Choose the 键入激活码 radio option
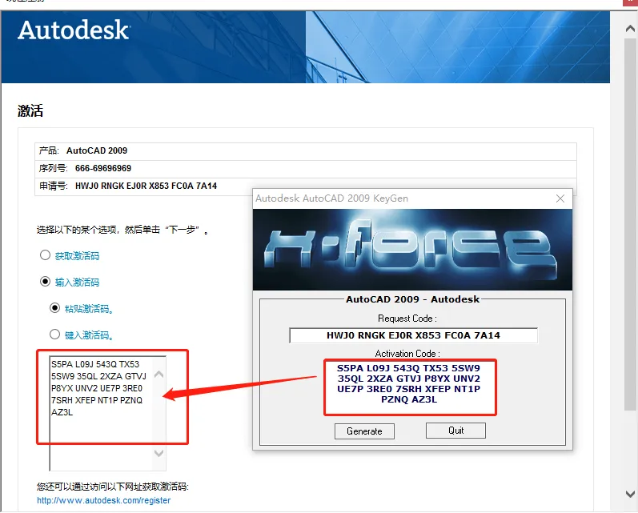The width and height of the screenshot is (638, 513). [x=54, y=335]
